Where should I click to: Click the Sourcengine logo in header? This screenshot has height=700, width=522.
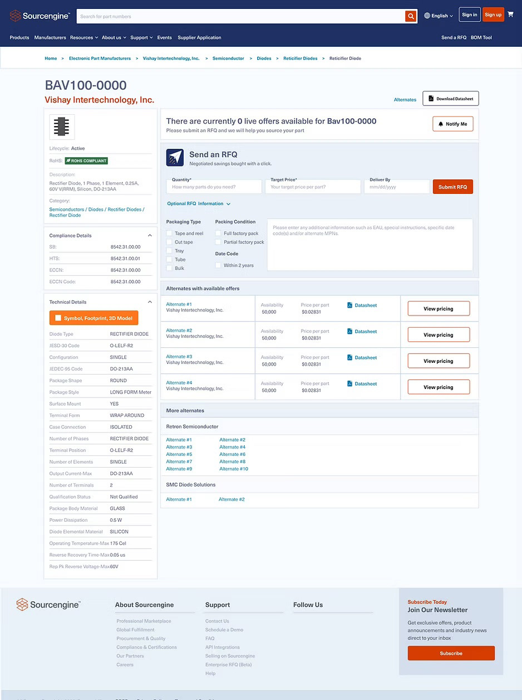[x=40, y=16]
